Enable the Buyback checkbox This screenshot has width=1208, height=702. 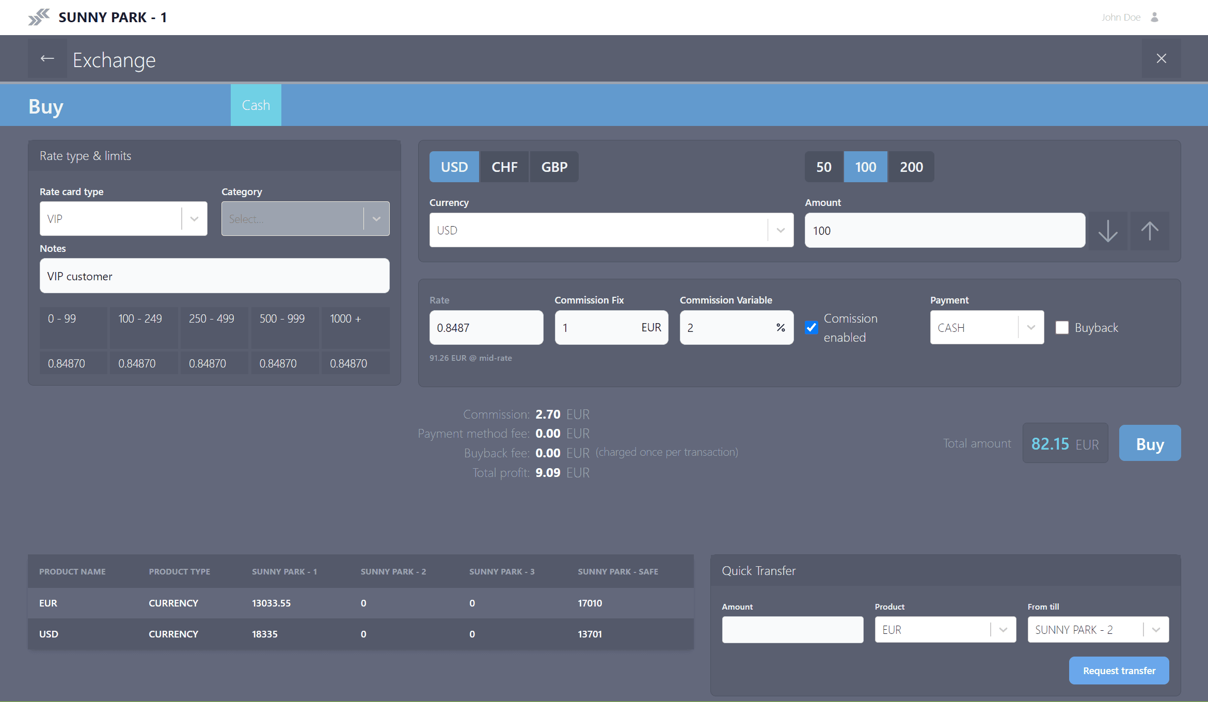click(1062, 328)
